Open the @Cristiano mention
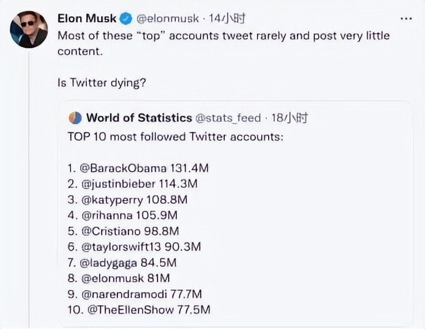 (111, 231)
